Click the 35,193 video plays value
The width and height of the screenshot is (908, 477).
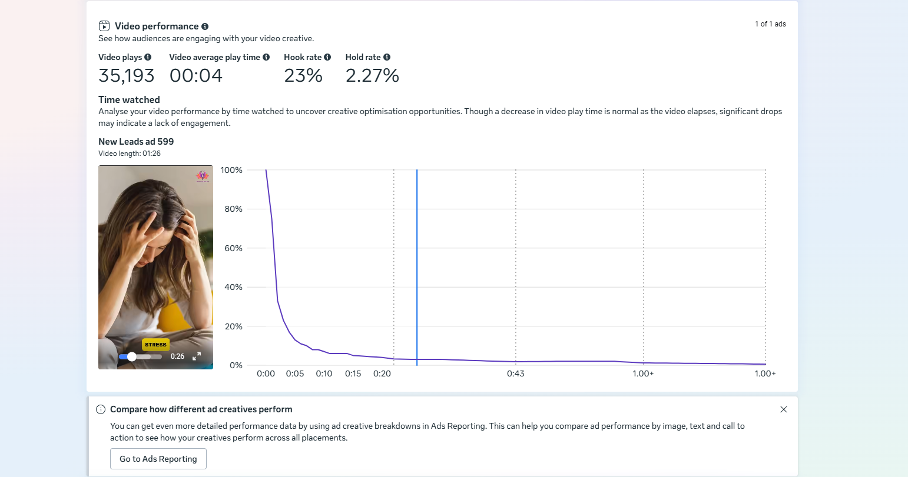(x=126, y=75)
